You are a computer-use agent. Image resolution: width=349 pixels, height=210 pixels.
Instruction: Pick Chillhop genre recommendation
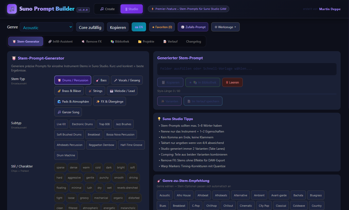212,206
